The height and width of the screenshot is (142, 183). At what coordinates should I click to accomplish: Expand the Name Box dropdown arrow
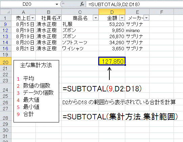[57, 4]
